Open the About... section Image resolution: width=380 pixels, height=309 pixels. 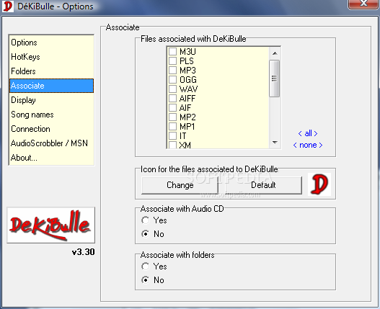pyautogui.click(x=51, y=158)
